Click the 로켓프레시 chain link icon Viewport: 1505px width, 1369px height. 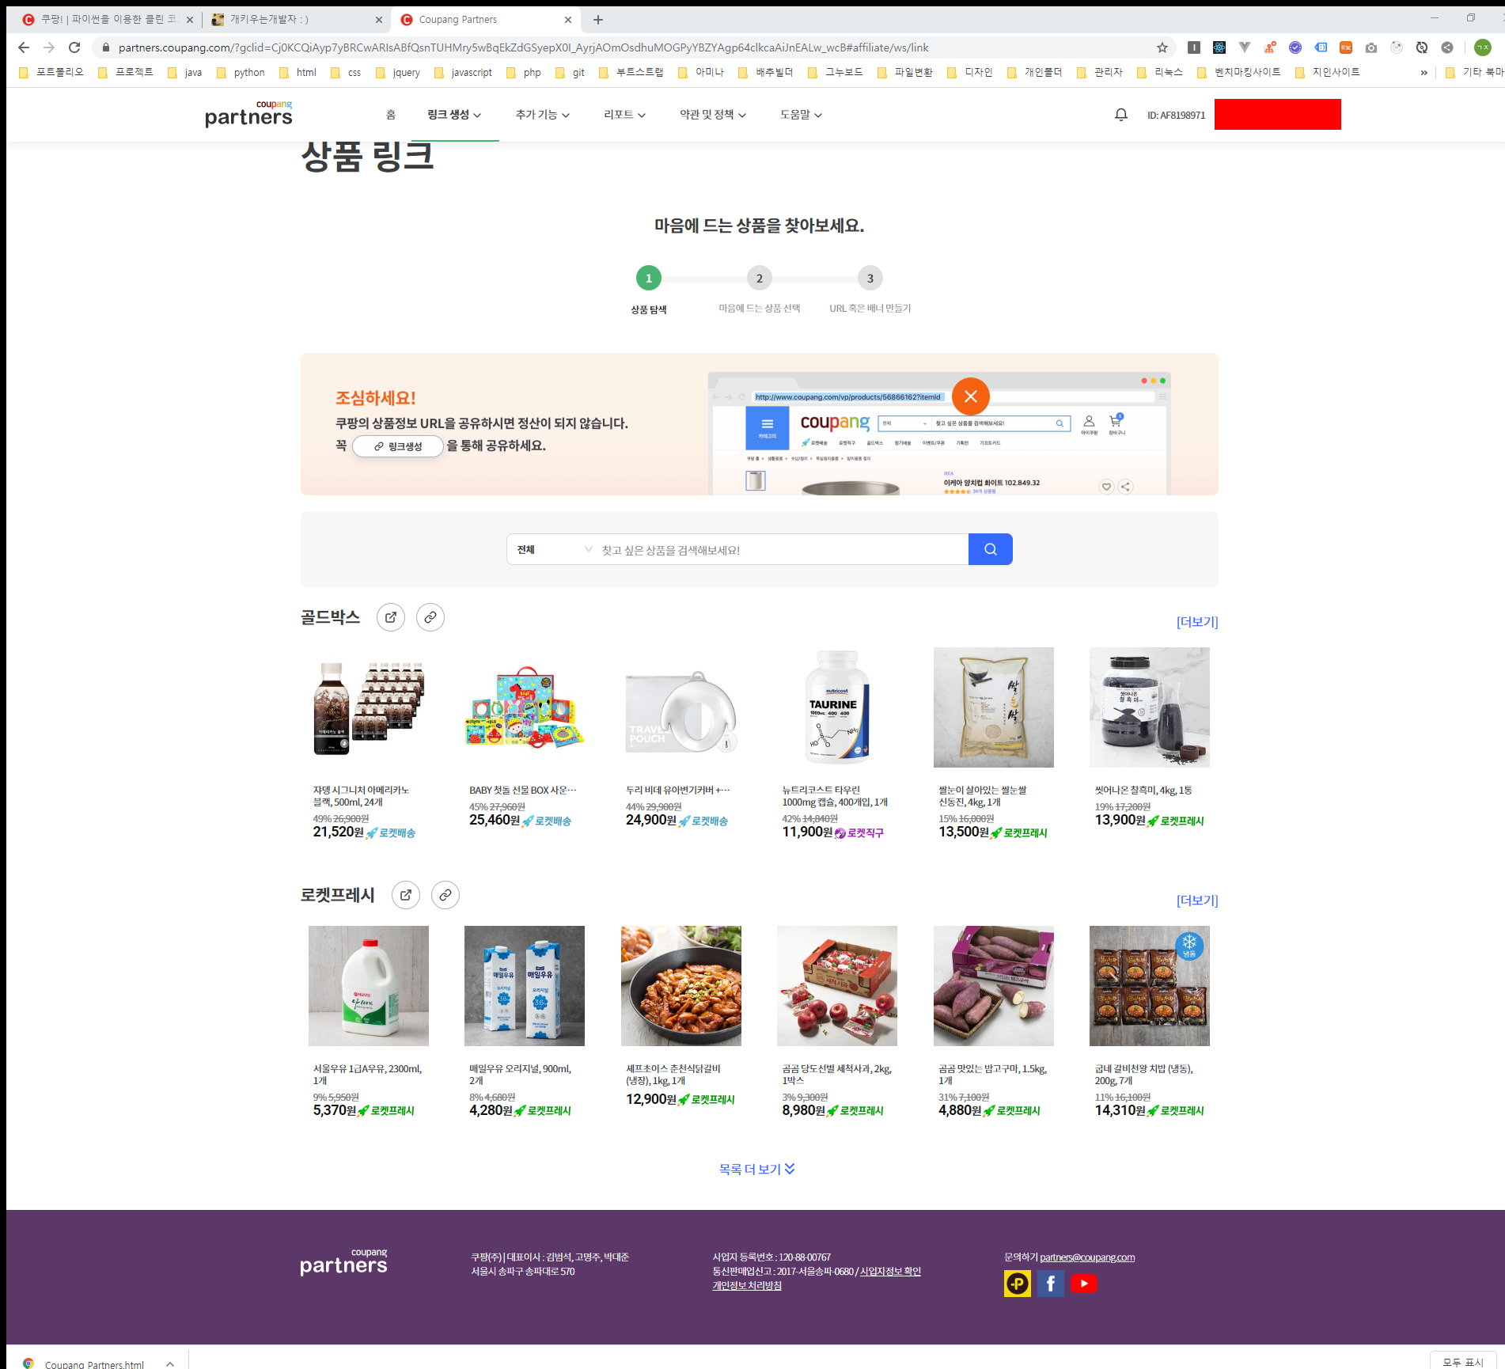tap(445, 895)
